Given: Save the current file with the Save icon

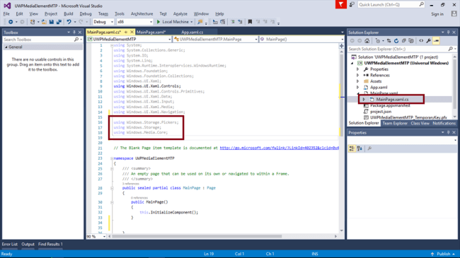Looking at the screenshot, I should pyautogui.click(x=52, y=22).
